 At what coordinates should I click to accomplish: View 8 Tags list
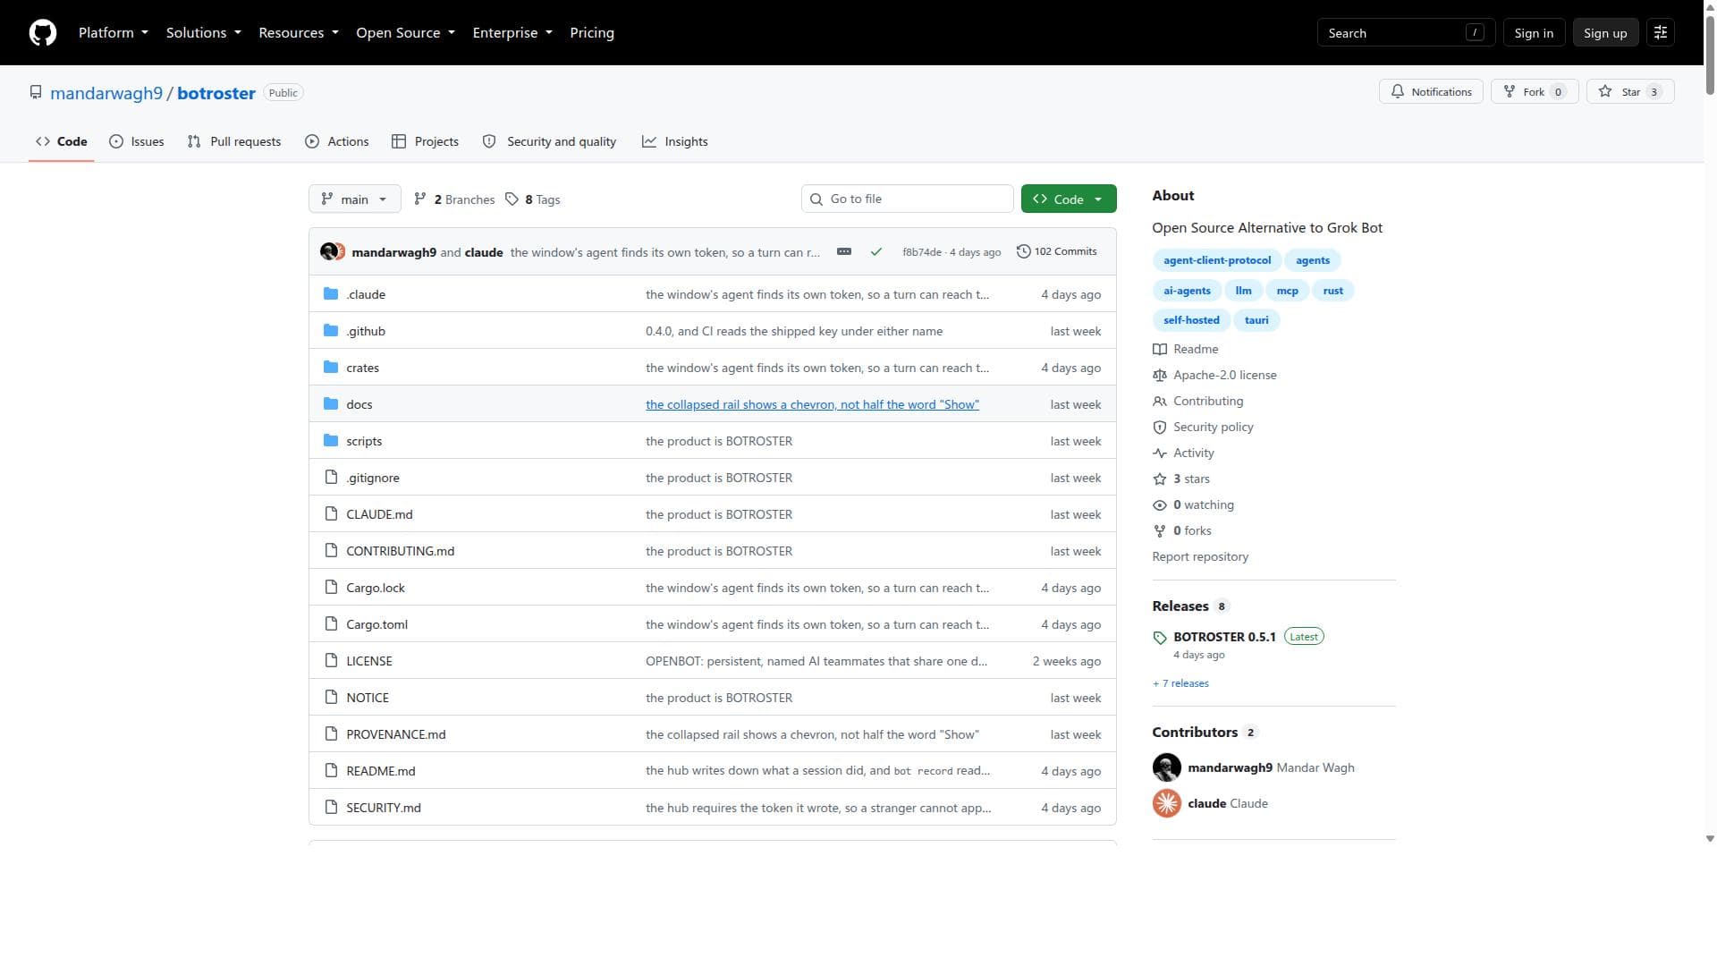(x=533, y=199)
